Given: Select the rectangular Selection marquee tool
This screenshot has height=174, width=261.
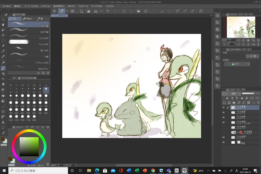Looking at the screenshot, I should point(3,40).
